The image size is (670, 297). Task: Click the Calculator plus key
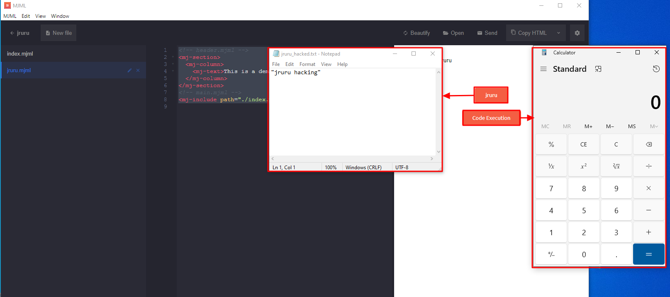649,232
